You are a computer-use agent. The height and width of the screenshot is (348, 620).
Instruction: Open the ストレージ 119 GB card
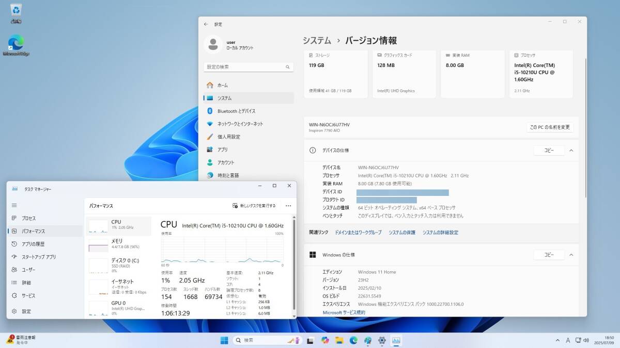pos(336,74)
